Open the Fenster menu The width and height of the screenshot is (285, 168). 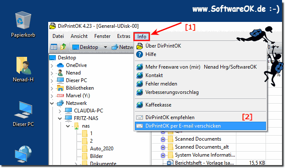(102, 36)
